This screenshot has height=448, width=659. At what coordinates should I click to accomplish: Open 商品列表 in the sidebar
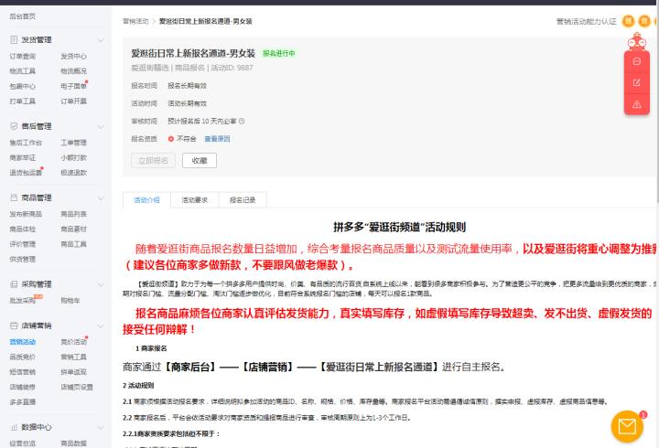(x=73, y=214)
